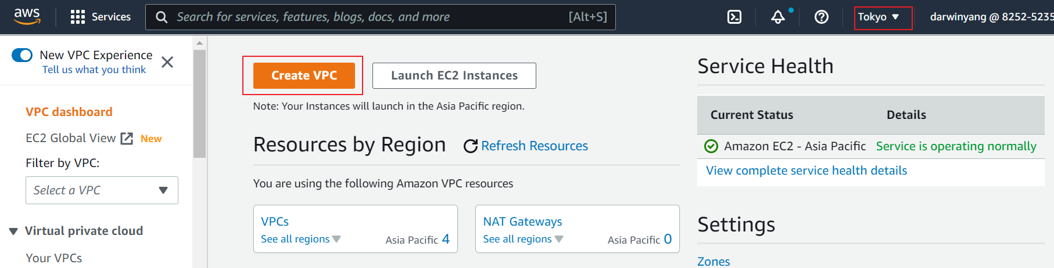Open the Select a VPC filter dropdown

[x=102, y=190]
